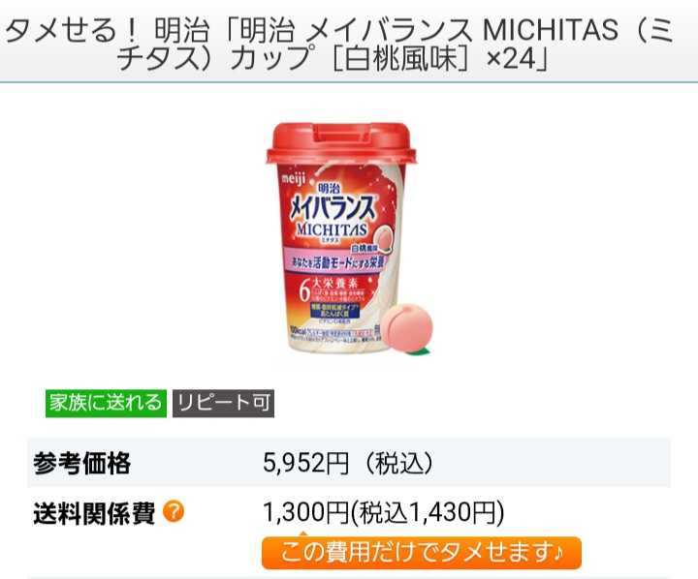The height and width of the screenshot is (579, 698).
Task: Click the meiji logo on the cup
Action: (x=294, y=179)
